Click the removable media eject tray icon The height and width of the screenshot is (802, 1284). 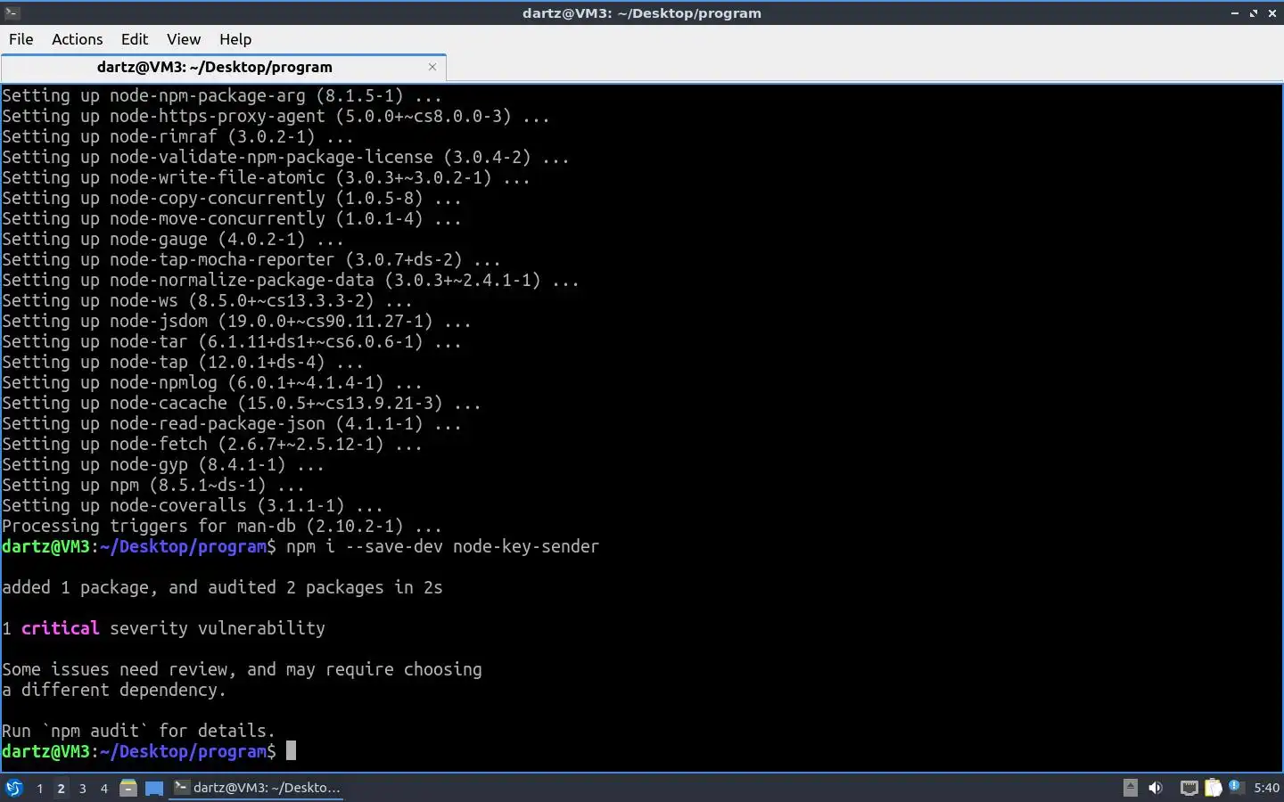[1131, 788]
